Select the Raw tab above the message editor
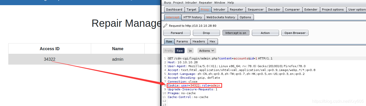This screenshot has width=366, height=106. click(169, 41)
